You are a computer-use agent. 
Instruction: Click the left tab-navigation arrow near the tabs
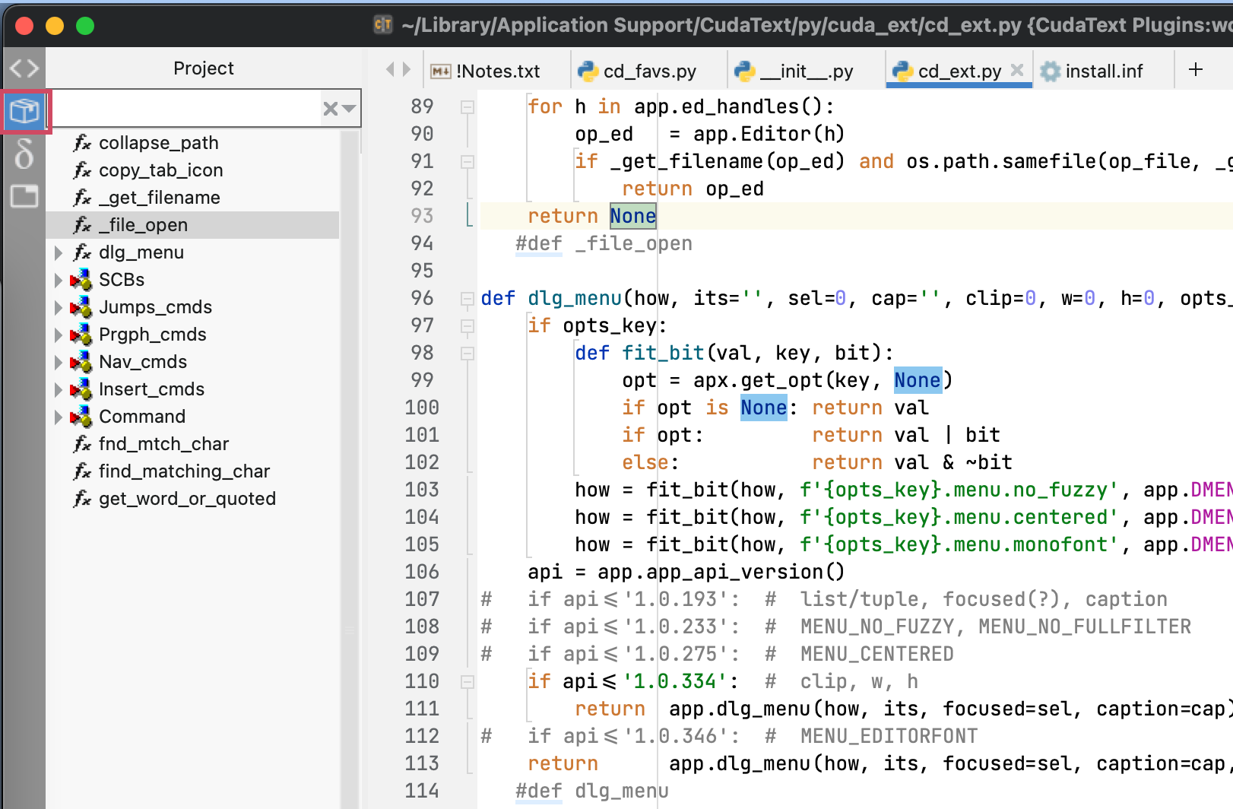[389, 69]
